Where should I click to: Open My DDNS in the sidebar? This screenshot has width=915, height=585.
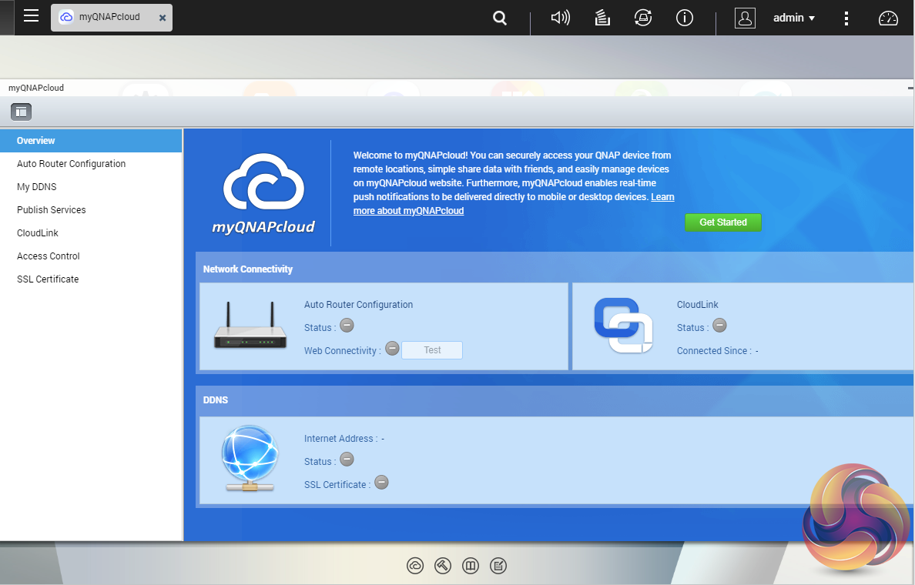[x=91, y=186]
